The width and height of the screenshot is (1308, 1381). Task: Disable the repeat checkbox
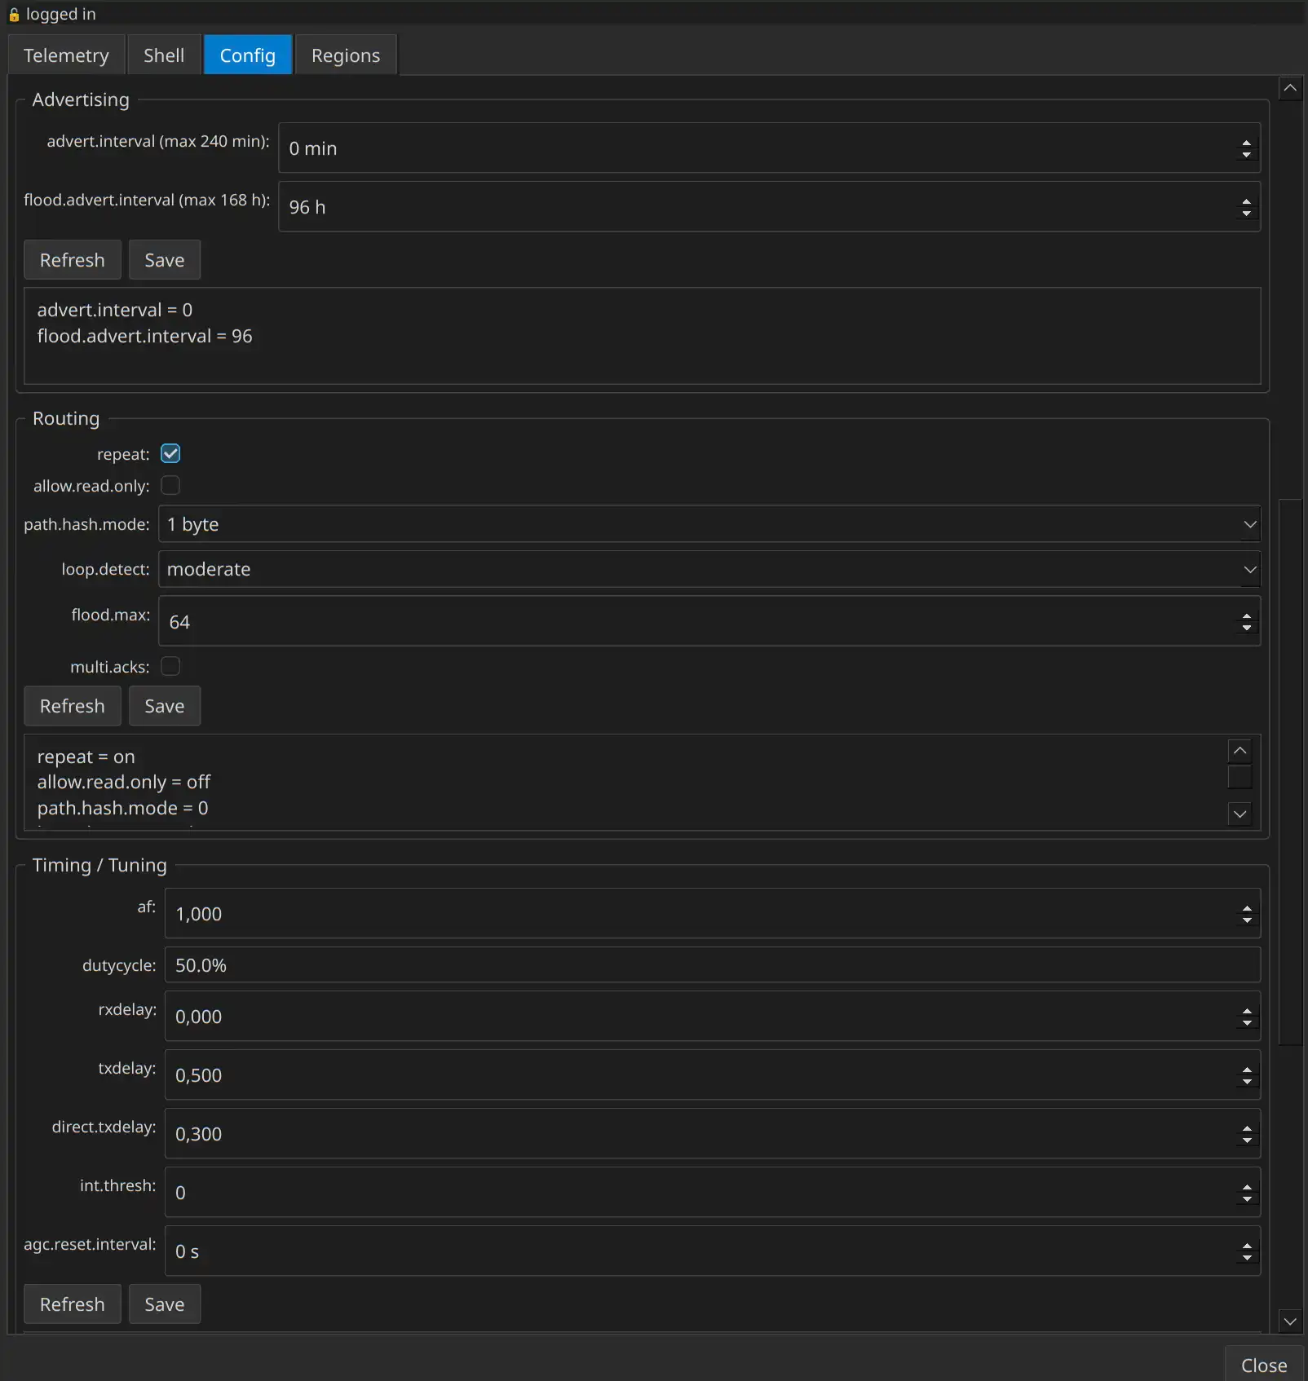pyautogui.click(x=170, y=453)
